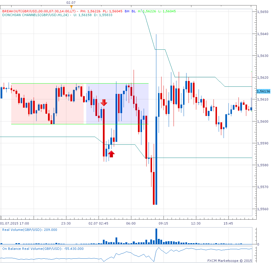Click the BREAKOUT(GBP/USD,00:00,07:30,14:00,LT) indicator label
This screenshot has height=263, width=273.
coord(39,11)
